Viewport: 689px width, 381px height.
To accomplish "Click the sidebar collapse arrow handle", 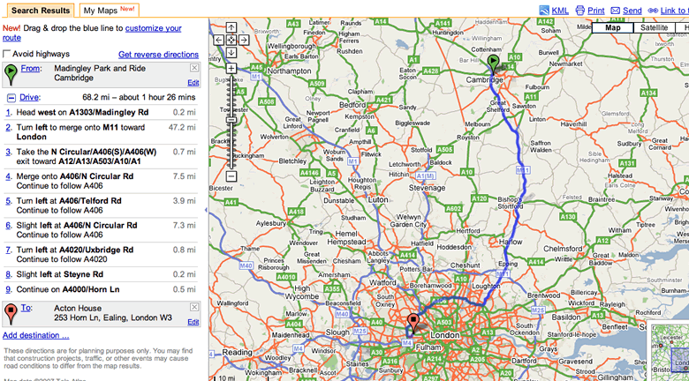I will pyautogui.click(x=206, y=210).
